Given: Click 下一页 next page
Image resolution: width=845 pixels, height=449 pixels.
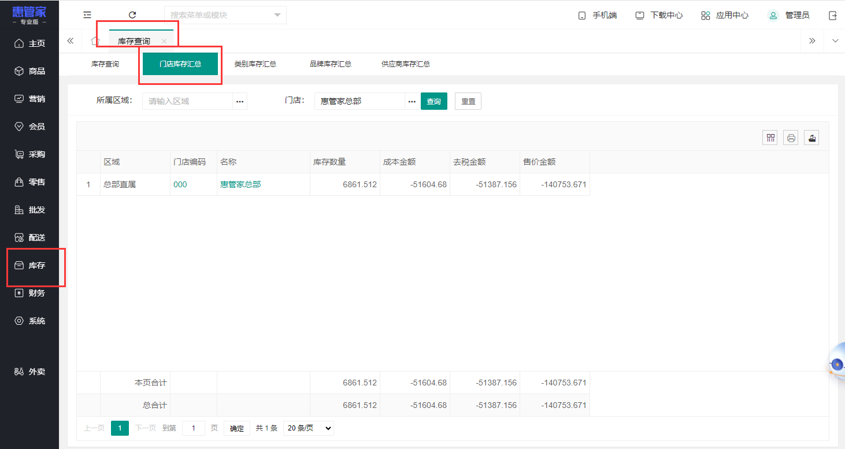Looking at the screenshot, I should coord(146,428).
